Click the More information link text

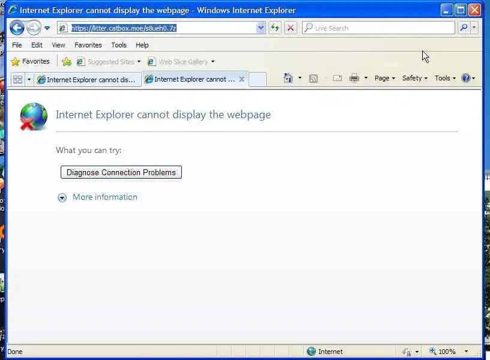(x=105, y=197)
